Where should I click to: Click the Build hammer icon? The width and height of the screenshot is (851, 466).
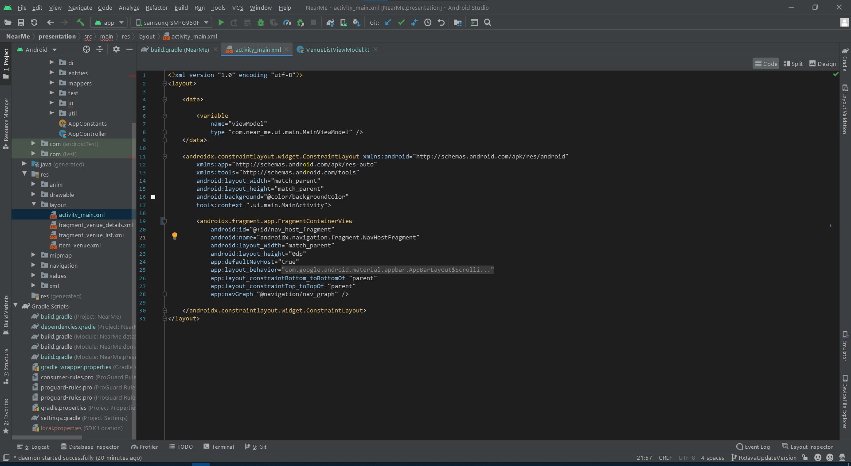[80, 23]
